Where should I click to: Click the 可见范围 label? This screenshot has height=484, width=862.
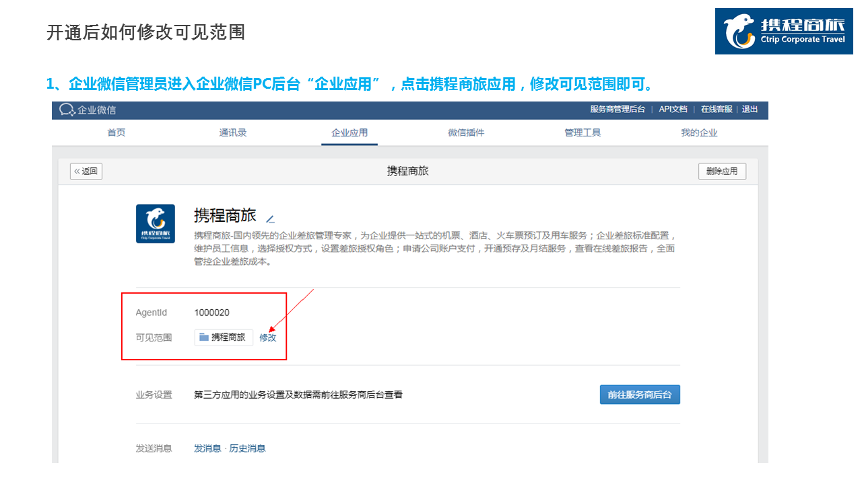154,337
